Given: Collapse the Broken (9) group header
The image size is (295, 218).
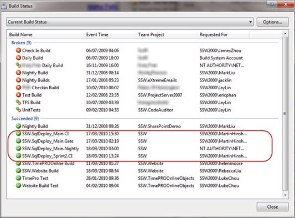Looking at the screenshot, I should pyautogui.click(x=21, y=43).
